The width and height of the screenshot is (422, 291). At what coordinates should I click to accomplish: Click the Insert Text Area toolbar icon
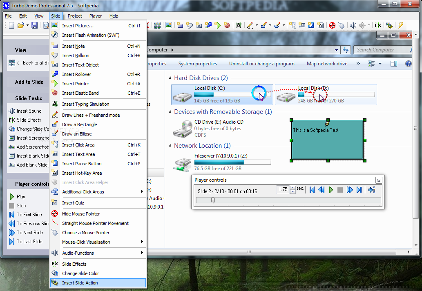(x=302, y=25)
